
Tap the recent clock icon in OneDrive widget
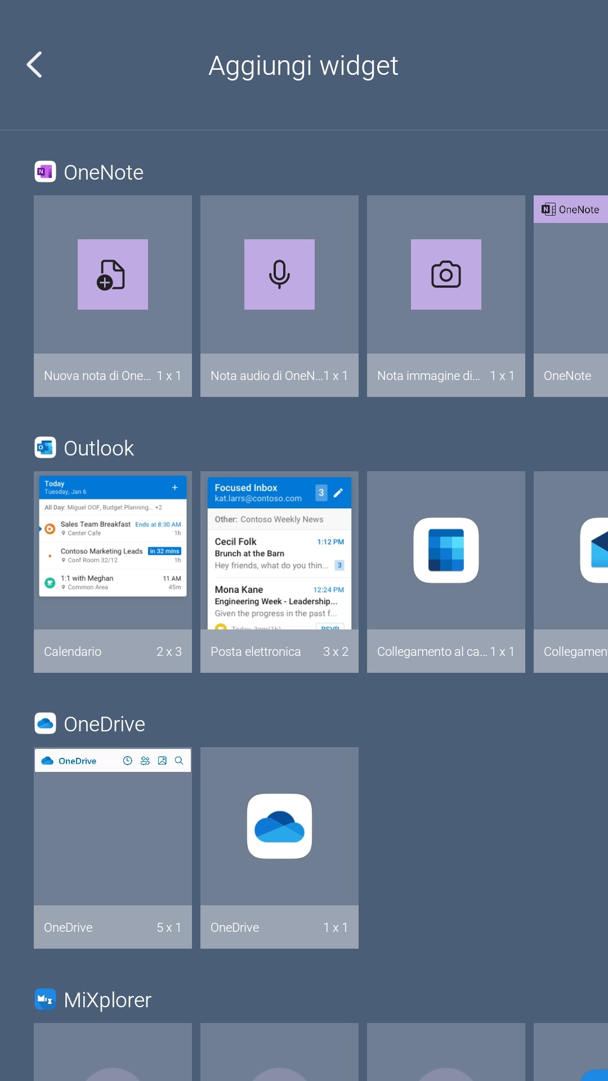click(x=128, y=761)
